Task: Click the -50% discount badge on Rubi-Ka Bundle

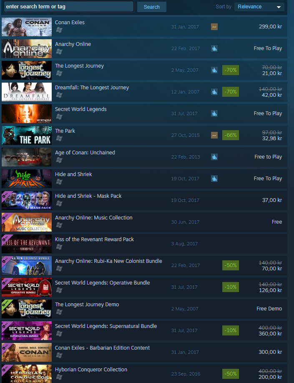Action: pyautogui.click(x=231, y=265)
